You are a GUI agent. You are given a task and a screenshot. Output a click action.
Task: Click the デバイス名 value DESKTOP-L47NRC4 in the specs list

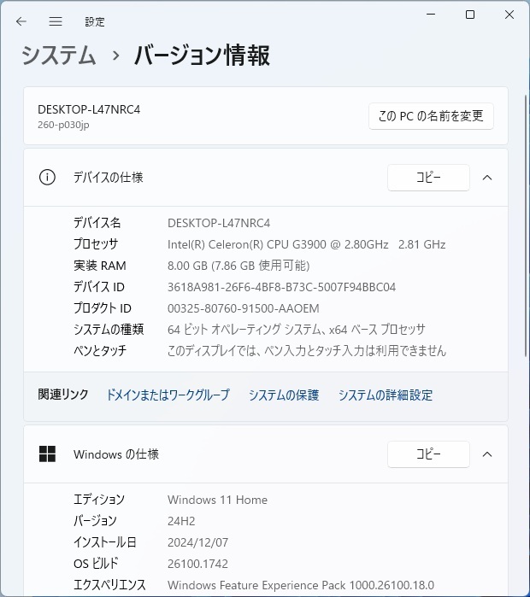pyautogui.click(x=219, y=223)
